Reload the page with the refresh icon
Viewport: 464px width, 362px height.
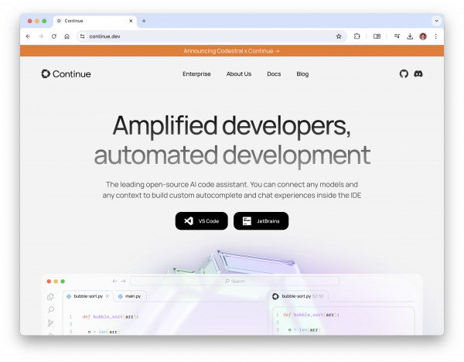point(54,36)
